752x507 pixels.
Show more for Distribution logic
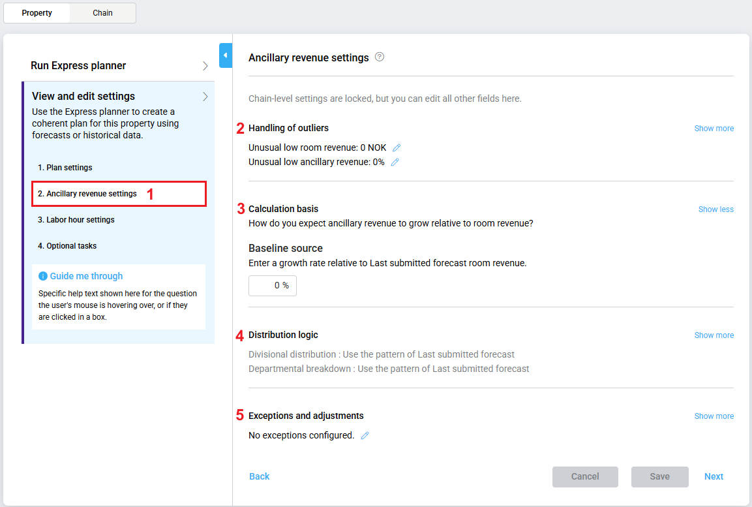click(x=714, y=335)
